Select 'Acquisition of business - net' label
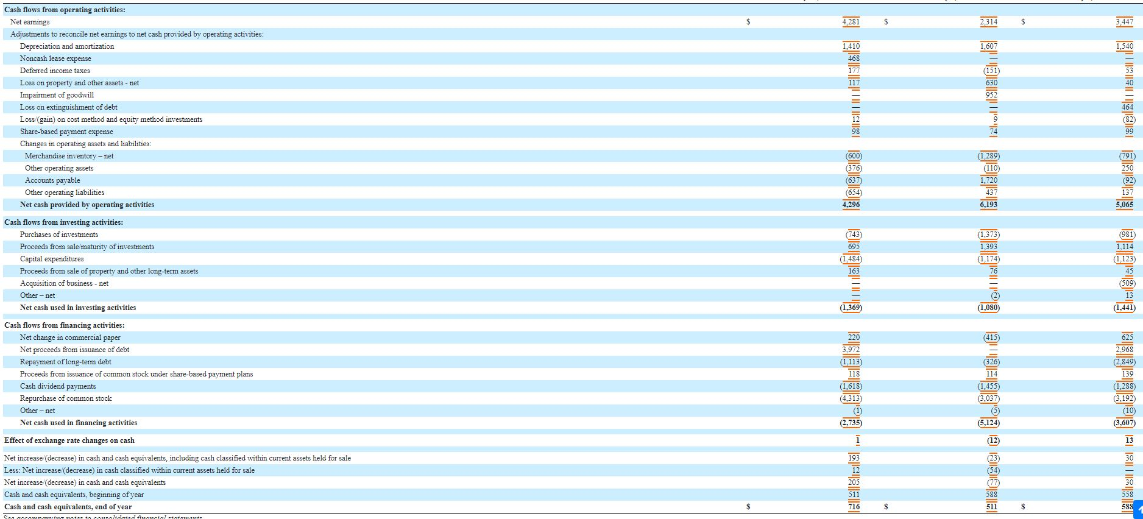This screenshot has height=519, width=1143. (64, 283)
